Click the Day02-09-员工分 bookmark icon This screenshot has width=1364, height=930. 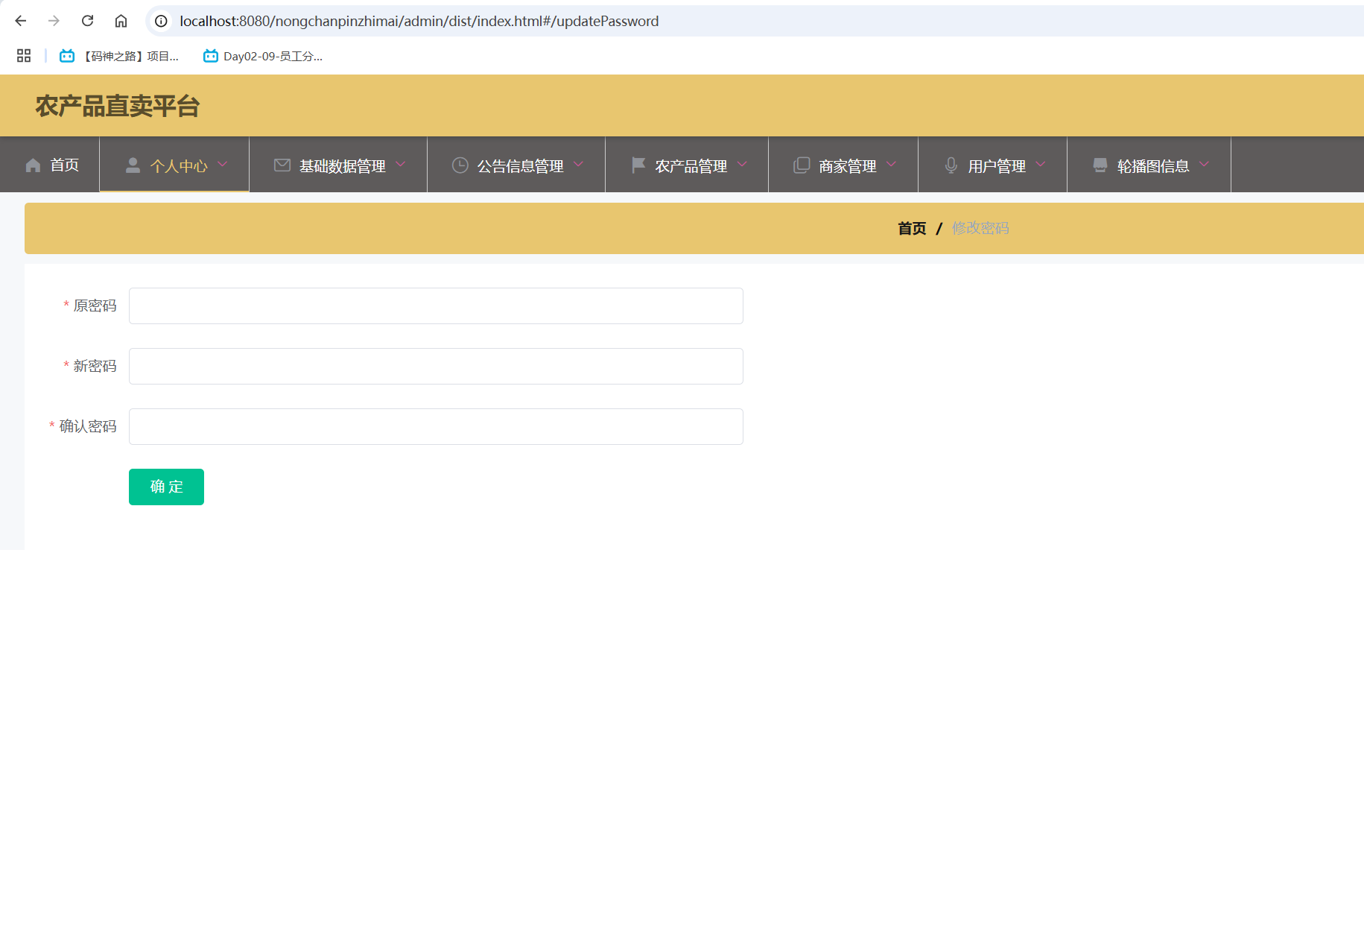211,56
